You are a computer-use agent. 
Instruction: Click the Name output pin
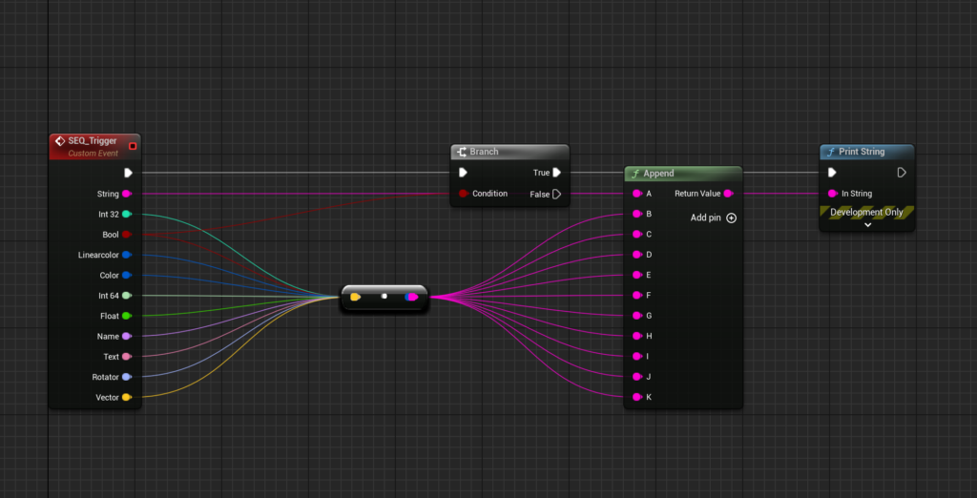pyautogui.click(x=127, y=336)
